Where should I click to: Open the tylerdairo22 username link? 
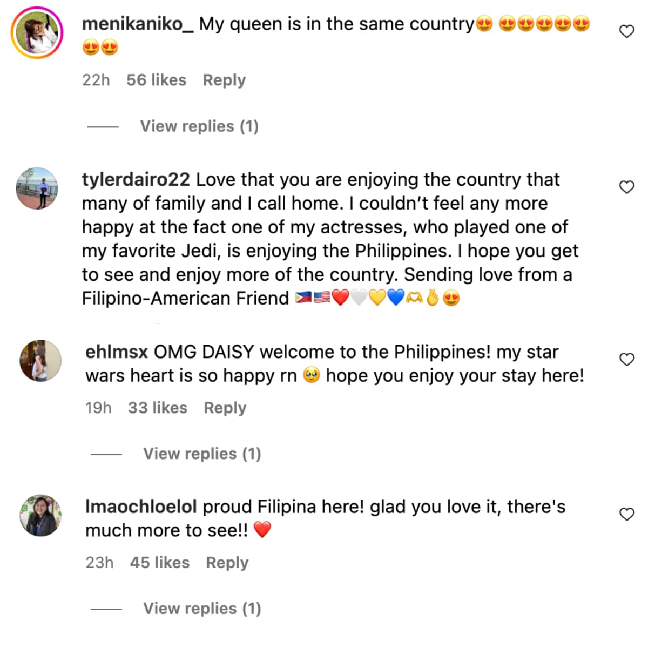pos(136,180)
